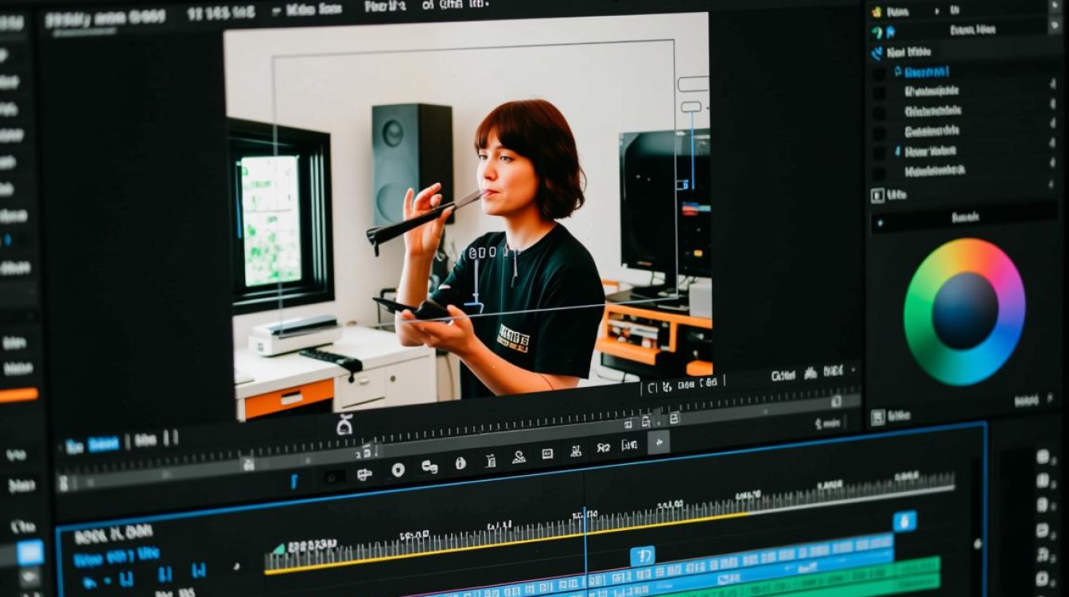This screenshot has width=1069, height=597.
Task: Click the orange highlighted item in left sidebar
Action: 17,395
